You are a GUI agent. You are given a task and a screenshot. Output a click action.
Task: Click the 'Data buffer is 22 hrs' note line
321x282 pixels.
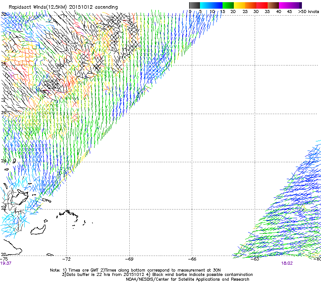157,275
